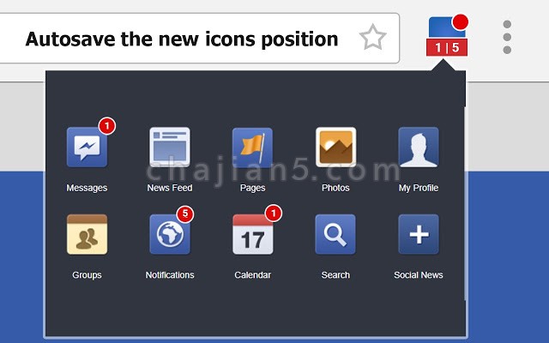Open the Search magnifier icon
The width and height of the screenshot is (549, 343).
[335, 234]
